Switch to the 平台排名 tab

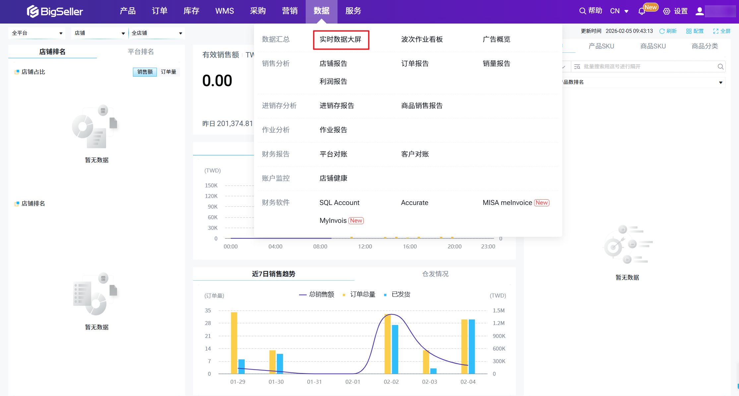click(141, 52)
